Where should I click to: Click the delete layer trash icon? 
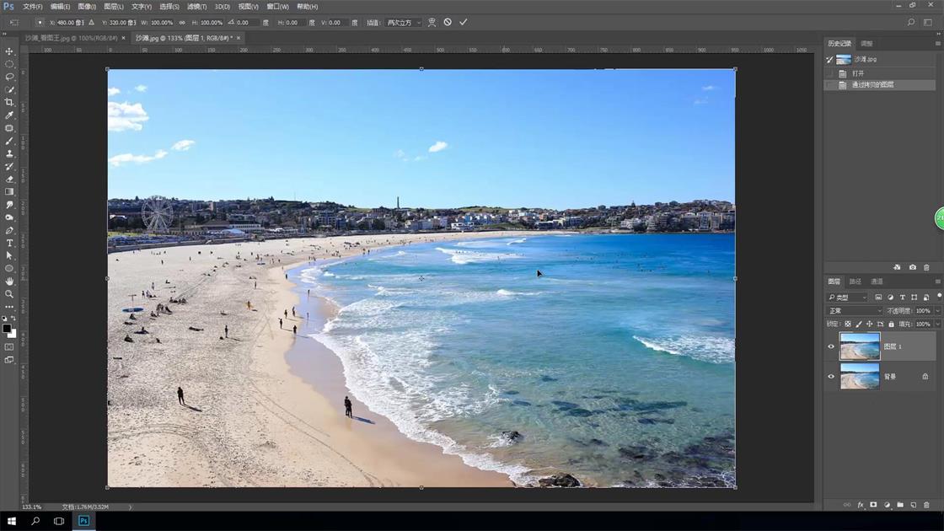926,505
